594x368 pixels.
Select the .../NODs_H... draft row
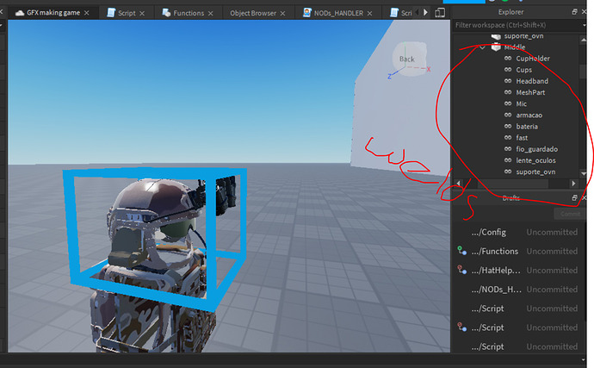(520, 290)
